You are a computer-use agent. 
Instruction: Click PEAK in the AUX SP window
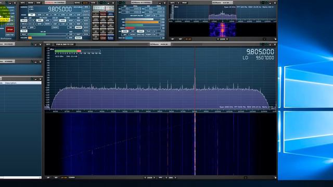[x=185, y=3]
